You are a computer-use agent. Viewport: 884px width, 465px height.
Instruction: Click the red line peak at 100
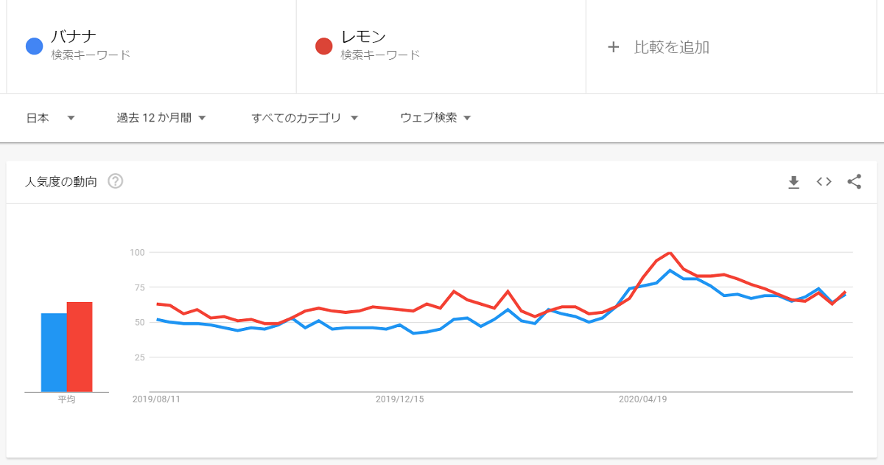click(x=669, y=254)
